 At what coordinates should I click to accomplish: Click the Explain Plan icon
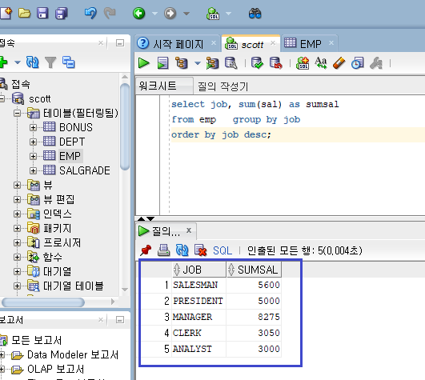tap(182, 63)
